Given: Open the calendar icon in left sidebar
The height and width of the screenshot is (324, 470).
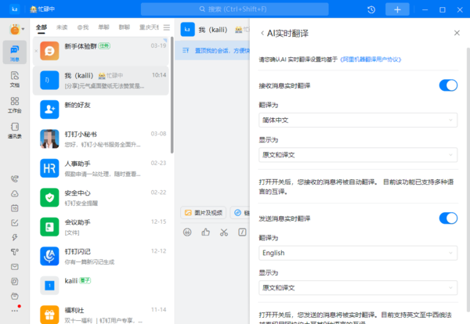Looking at the screenshot, I should click(14, 208).
